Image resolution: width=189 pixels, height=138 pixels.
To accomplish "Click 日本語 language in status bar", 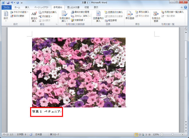I will [38, 134].
